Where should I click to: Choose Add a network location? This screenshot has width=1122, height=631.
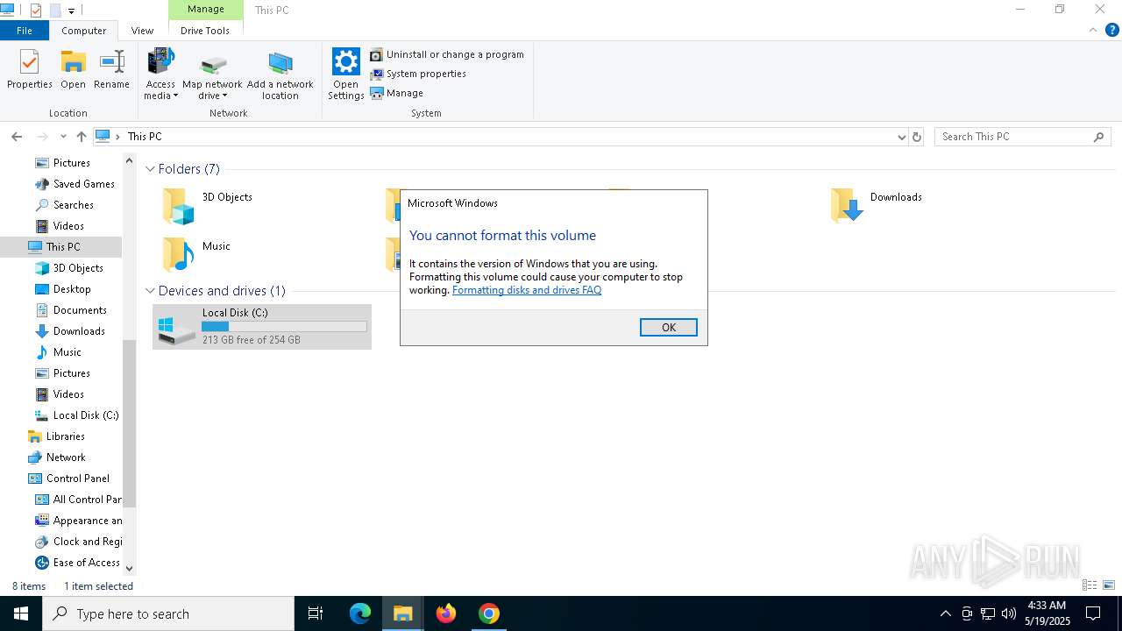point(280,75)
